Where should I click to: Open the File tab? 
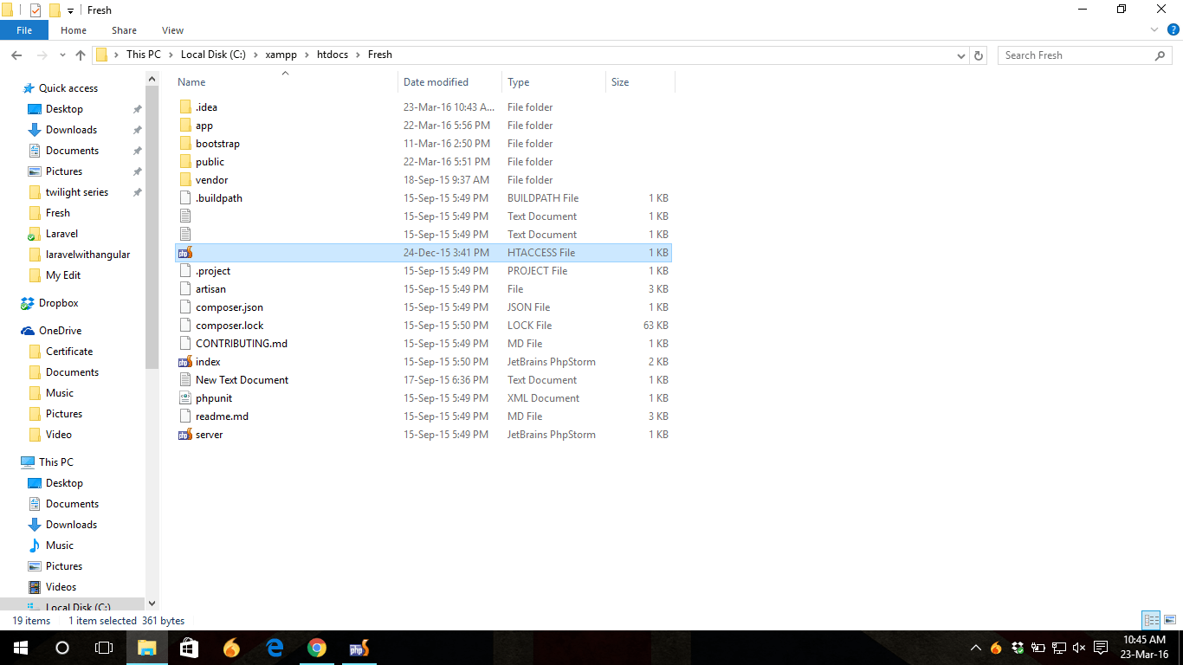24,30
